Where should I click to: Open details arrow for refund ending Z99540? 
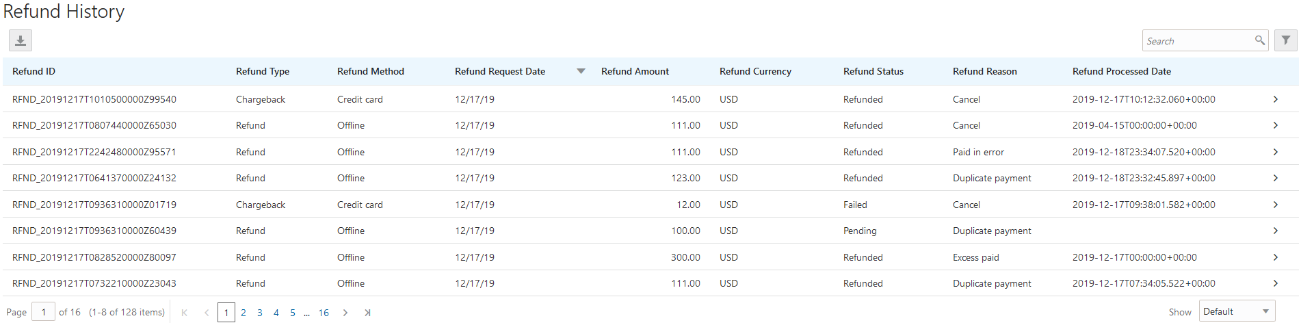point(1276,99)
